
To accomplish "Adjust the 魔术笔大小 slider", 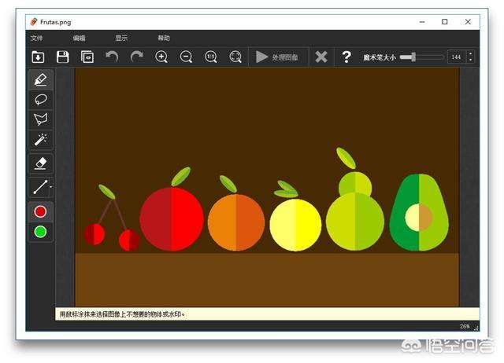I will click(x=422, y=57).
